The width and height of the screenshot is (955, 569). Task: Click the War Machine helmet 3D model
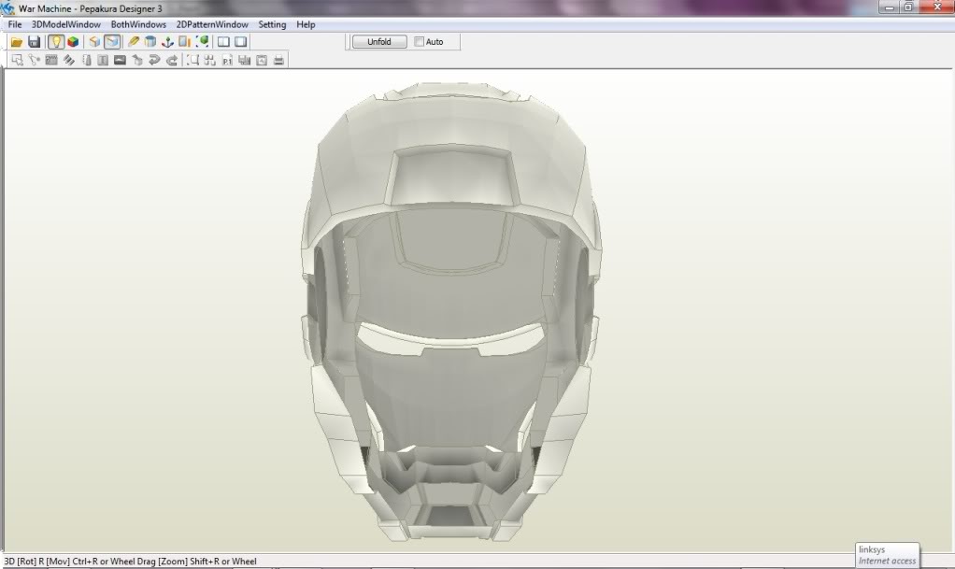point(450,311)
